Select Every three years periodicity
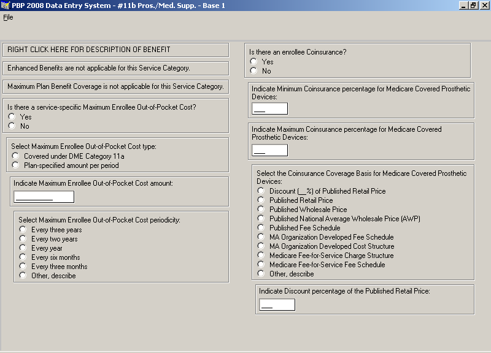This screenshot has width=491, height=353. coord(23,230)
